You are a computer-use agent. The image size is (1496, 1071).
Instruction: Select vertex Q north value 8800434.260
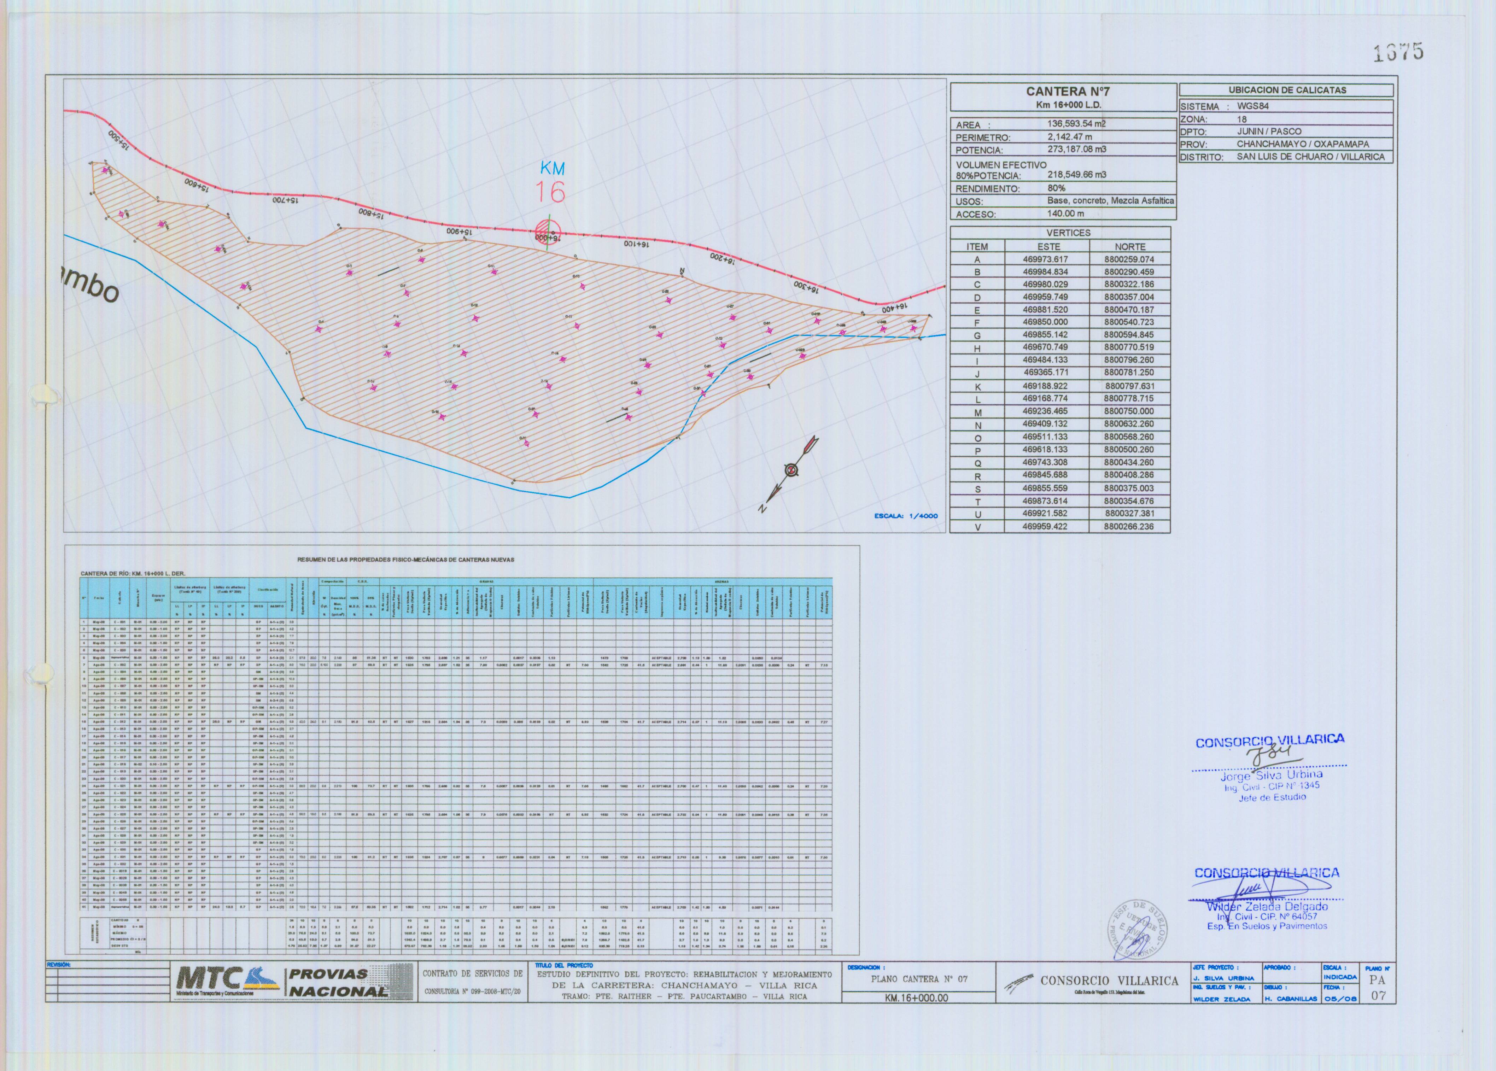click(x=1129, y=462)
